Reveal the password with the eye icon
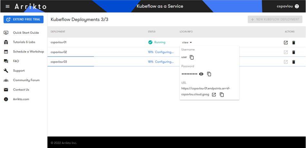 pos(201,74)
